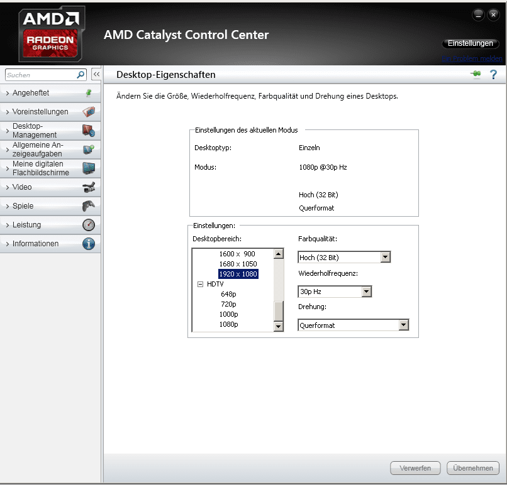507x485 pixels.
Task: Expand the Voreinstellungen section
Action: 8,112
